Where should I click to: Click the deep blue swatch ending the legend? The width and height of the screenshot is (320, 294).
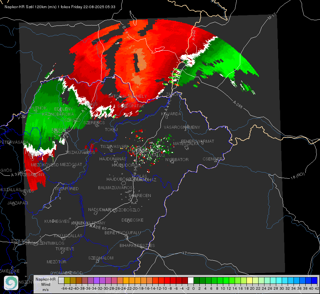pos(314,280)
